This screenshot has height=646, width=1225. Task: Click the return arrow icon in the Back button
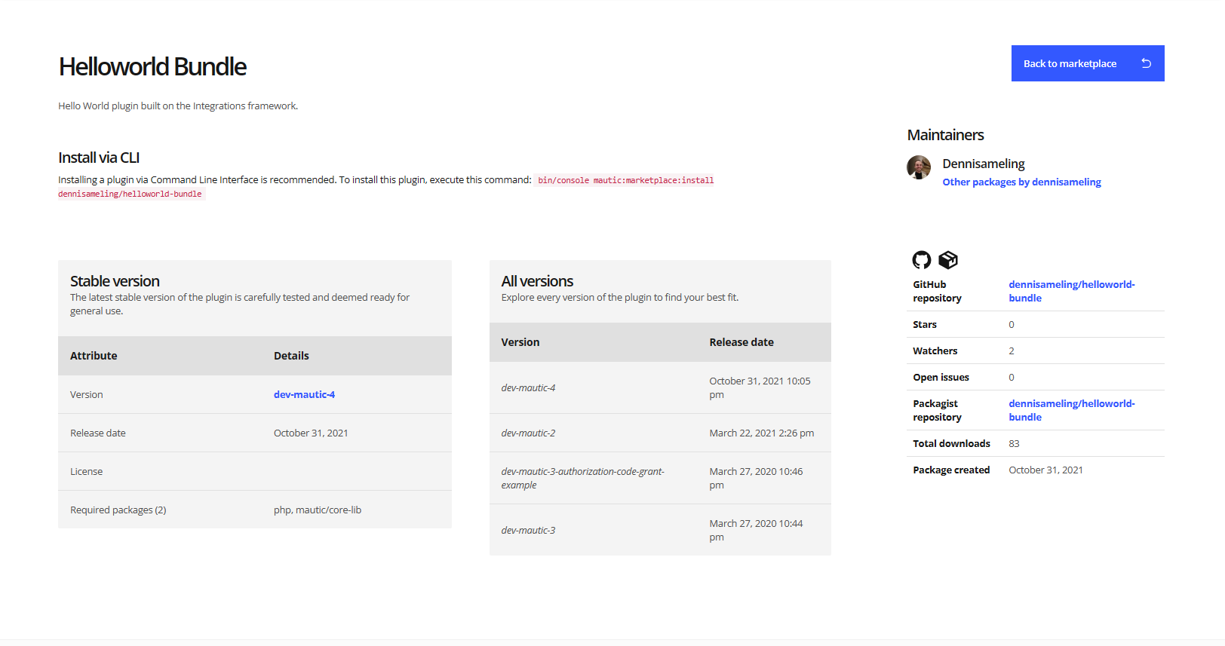click(1146, 63)
